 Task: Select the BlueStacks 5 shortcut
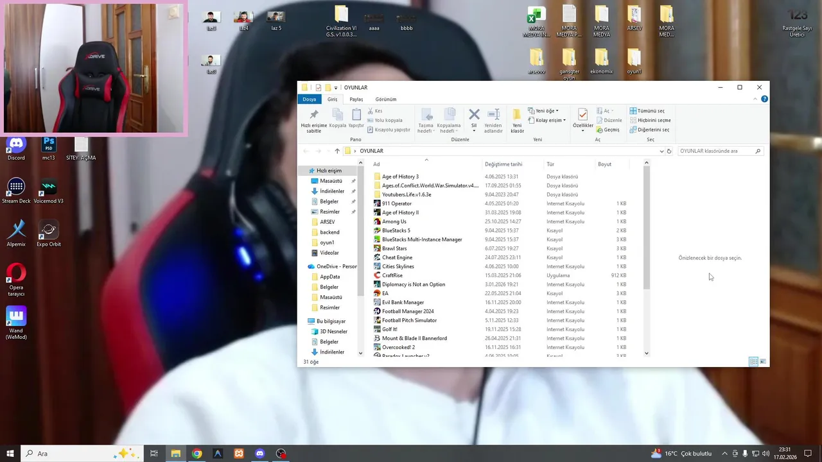coord(396,230)
